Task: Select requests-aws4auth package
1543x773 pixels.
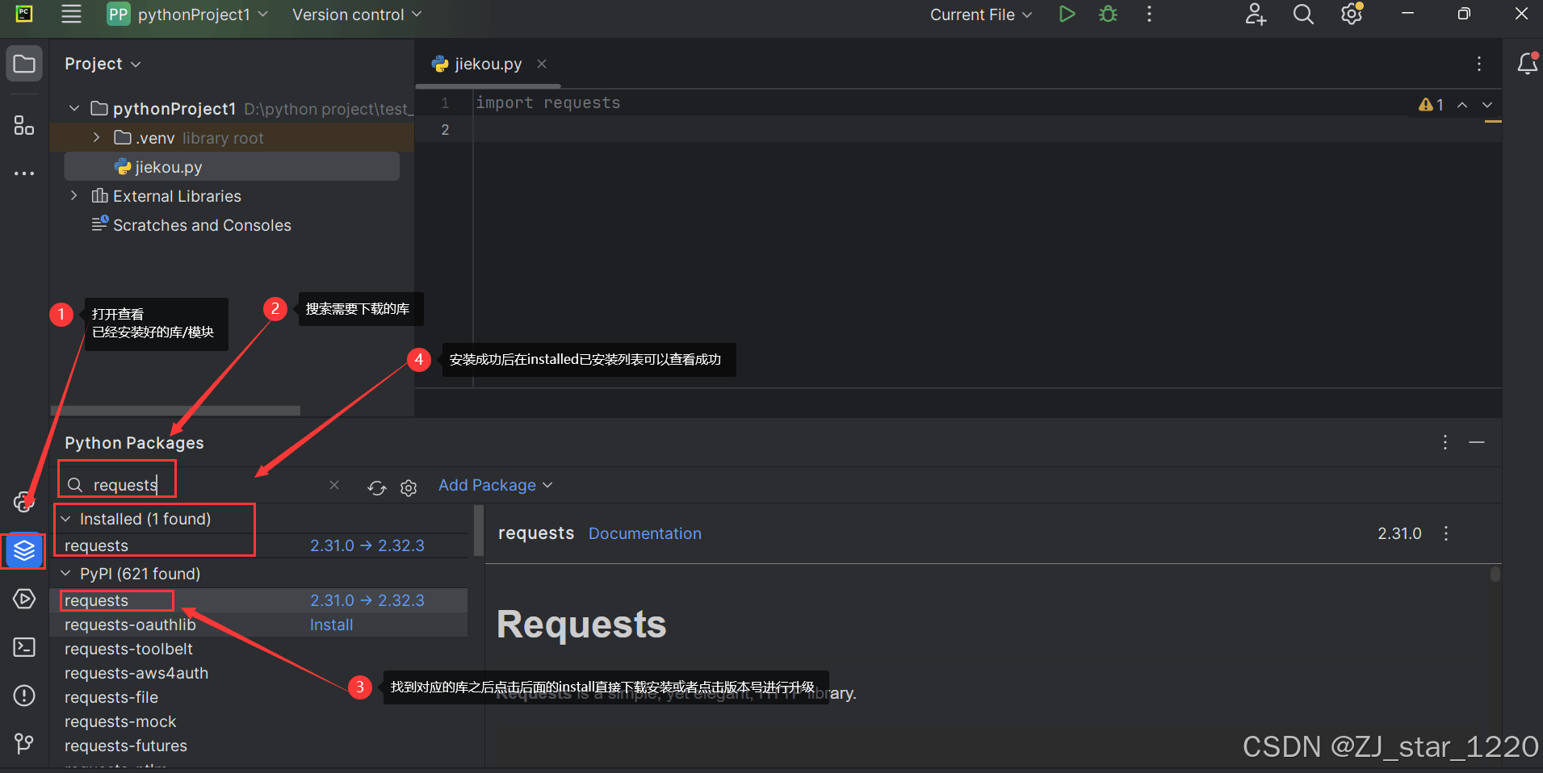Action: pos(136,673)
